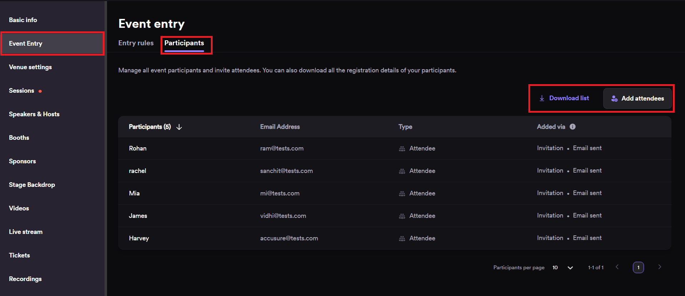Click the email sanchit@tests.com

[x=286, y=171]
